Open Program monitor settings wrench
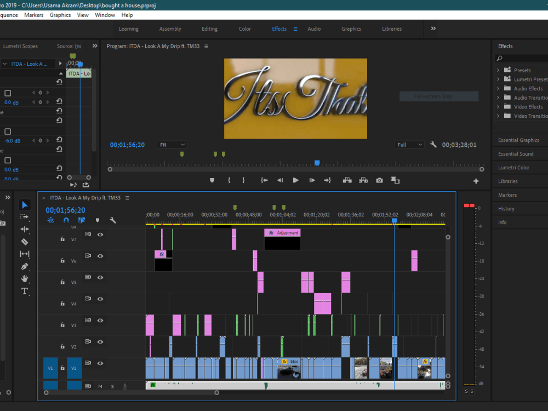 tap(433, 144)
